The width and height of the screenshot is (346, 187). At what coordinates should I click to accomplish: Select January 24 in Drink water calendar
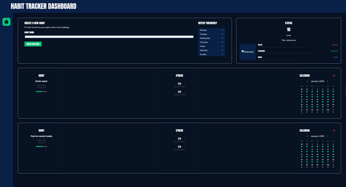tap(323, 106)
